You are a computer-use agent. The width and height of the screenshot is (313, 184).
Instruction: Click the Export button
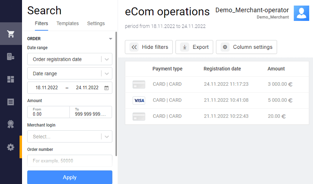(x=194, y=47)
